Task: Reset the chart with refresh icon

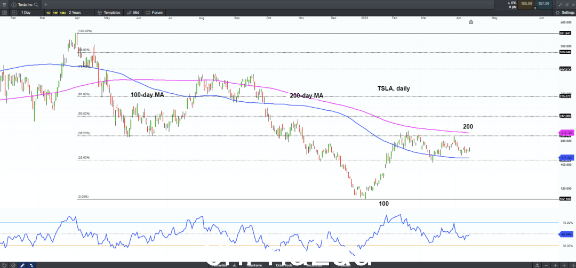Action: (4, 265)
